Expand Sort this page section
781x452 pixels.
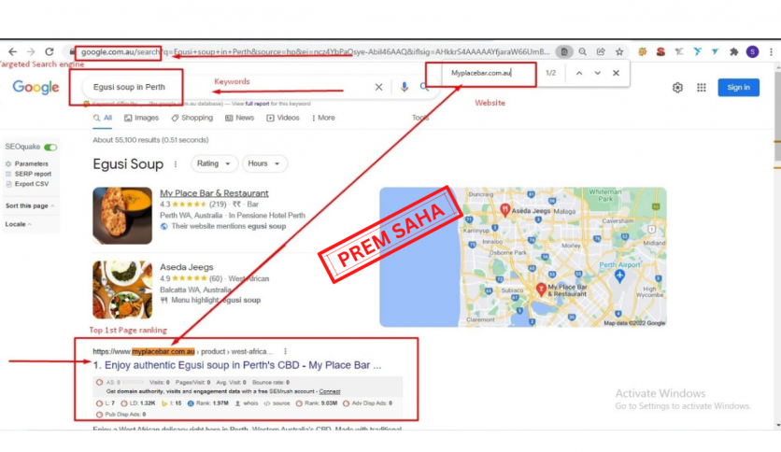(30, 205)
